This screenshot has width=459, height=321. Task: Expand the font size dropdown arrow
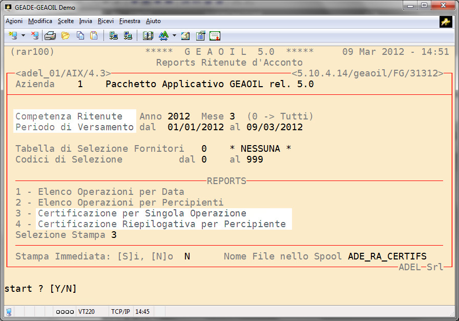click(174, 36)
